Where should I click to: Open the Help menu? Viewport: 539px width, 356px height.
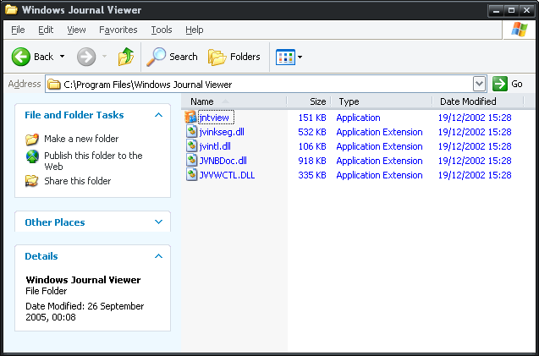point(195,30)
